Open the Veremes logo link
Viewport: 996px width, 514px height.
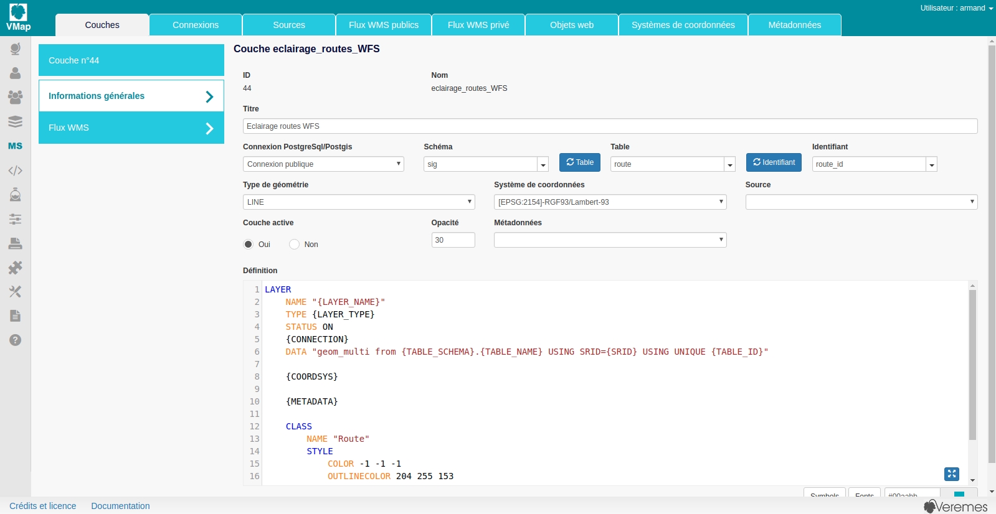coord(956,507)
